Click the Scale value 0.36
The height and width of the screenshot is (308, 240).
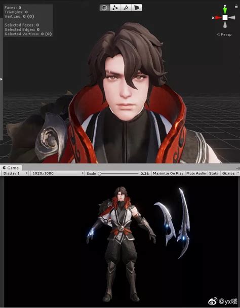coord(145,173)
